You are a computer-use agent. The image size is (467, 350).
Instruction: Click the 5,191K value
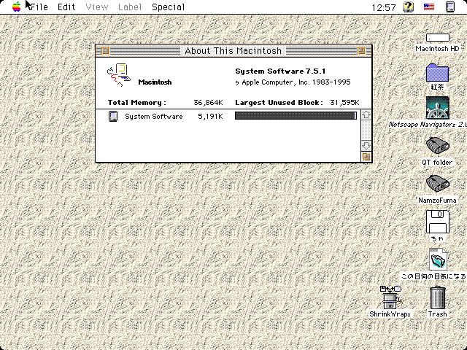click(x=210, y=117)
